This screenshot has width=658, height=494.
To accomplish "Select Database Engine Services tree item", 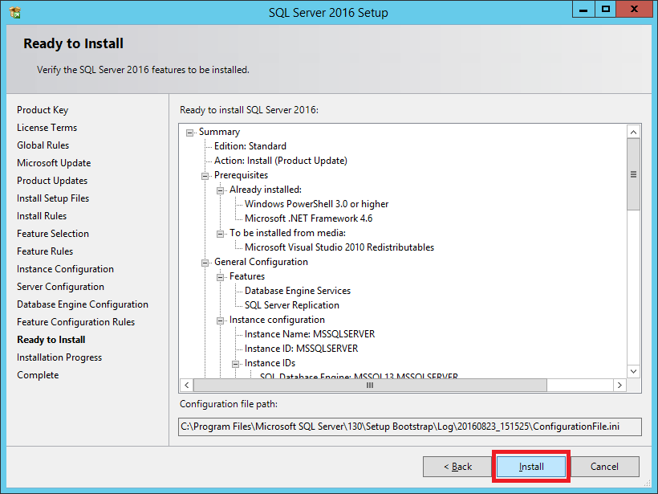I will [297, 291].
